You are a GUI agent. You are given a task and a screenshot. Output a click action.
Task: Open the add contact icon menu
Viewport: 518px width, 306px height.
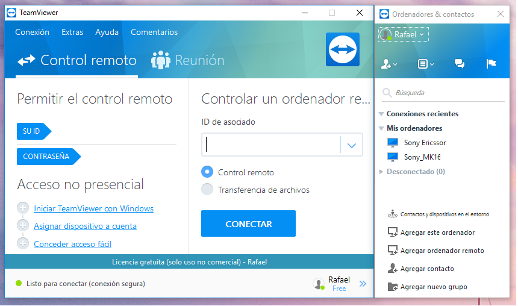click(x=389, y=64)
